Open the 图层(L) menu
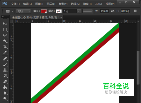 click(51, 4)
